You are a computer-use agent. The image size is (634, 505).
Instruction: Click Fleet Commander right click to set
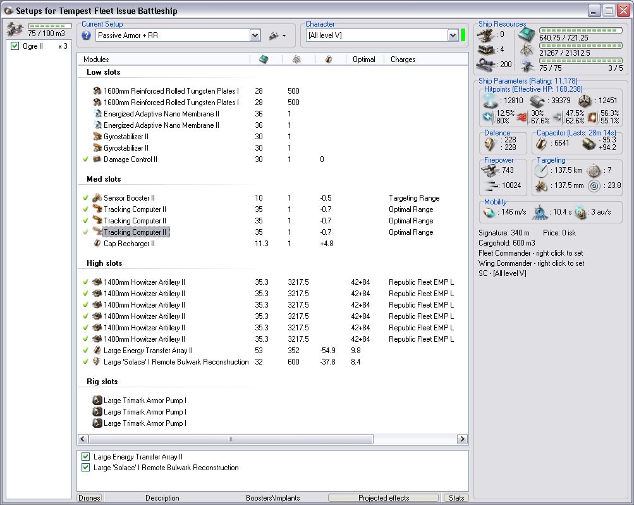[531, 253]
